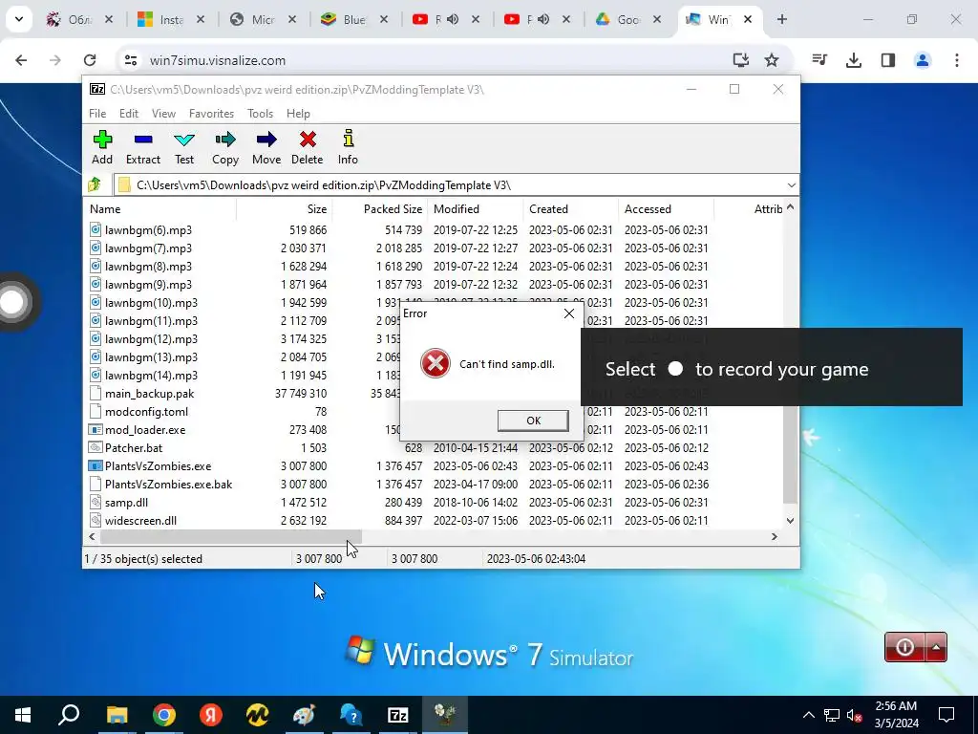Click the install app icon in address bar
This screenshot has height=734, width=978.
pos(740,60)
